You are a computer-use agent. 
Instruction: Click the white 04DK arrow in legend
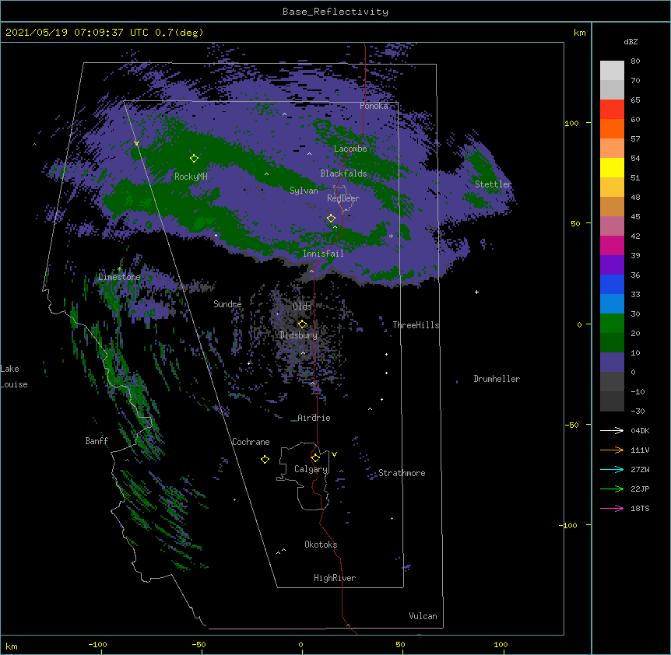pos(612,430)
